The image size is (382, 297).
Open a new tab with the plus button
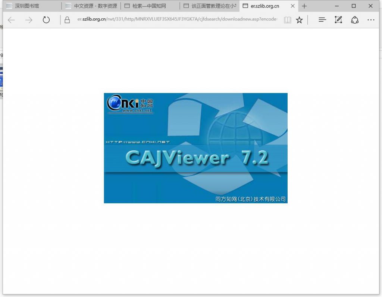304,6
